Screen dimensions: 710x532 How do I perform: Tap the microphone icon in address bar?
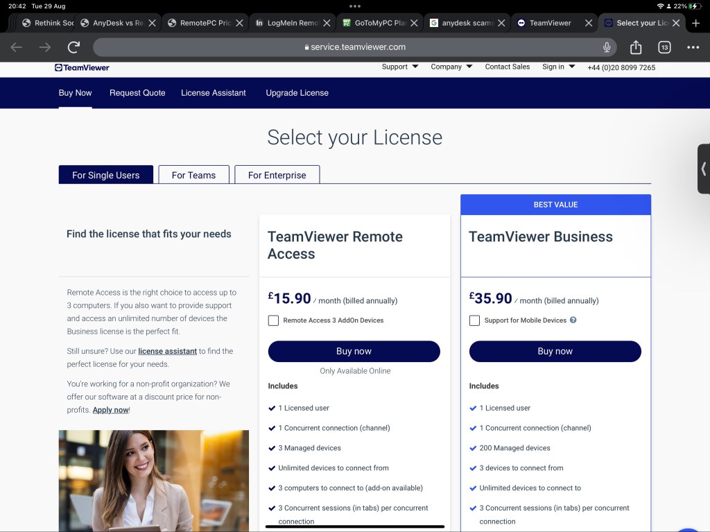pyautogui.click(x=607, y=47)
